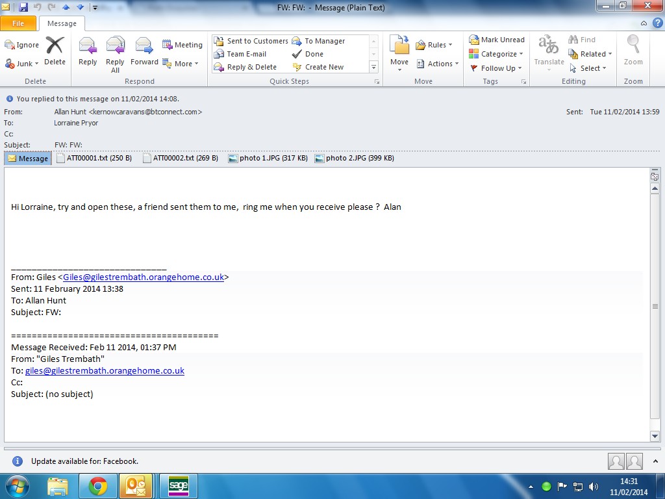Open the Categorize color menu
This screenshot has height=499, width=665.
click(496, 54)
